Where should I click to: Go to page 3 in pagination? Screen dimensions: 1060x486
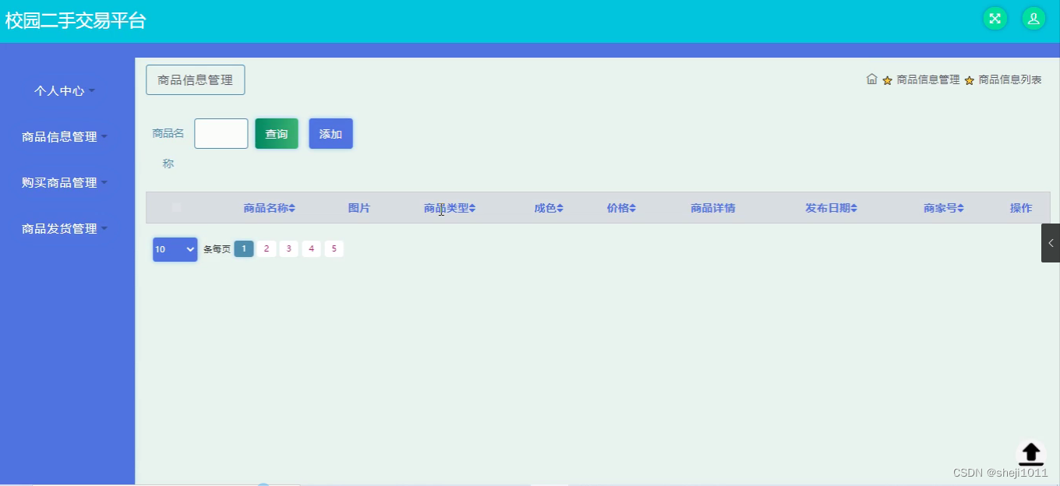click(x=289, y=248)
